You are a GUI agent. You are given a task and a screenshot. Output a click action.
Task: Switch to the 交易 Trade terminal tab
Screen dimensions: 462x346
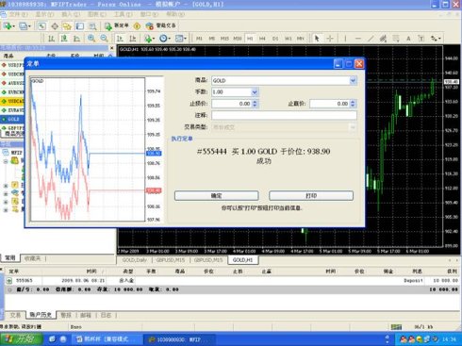[15, 315]
